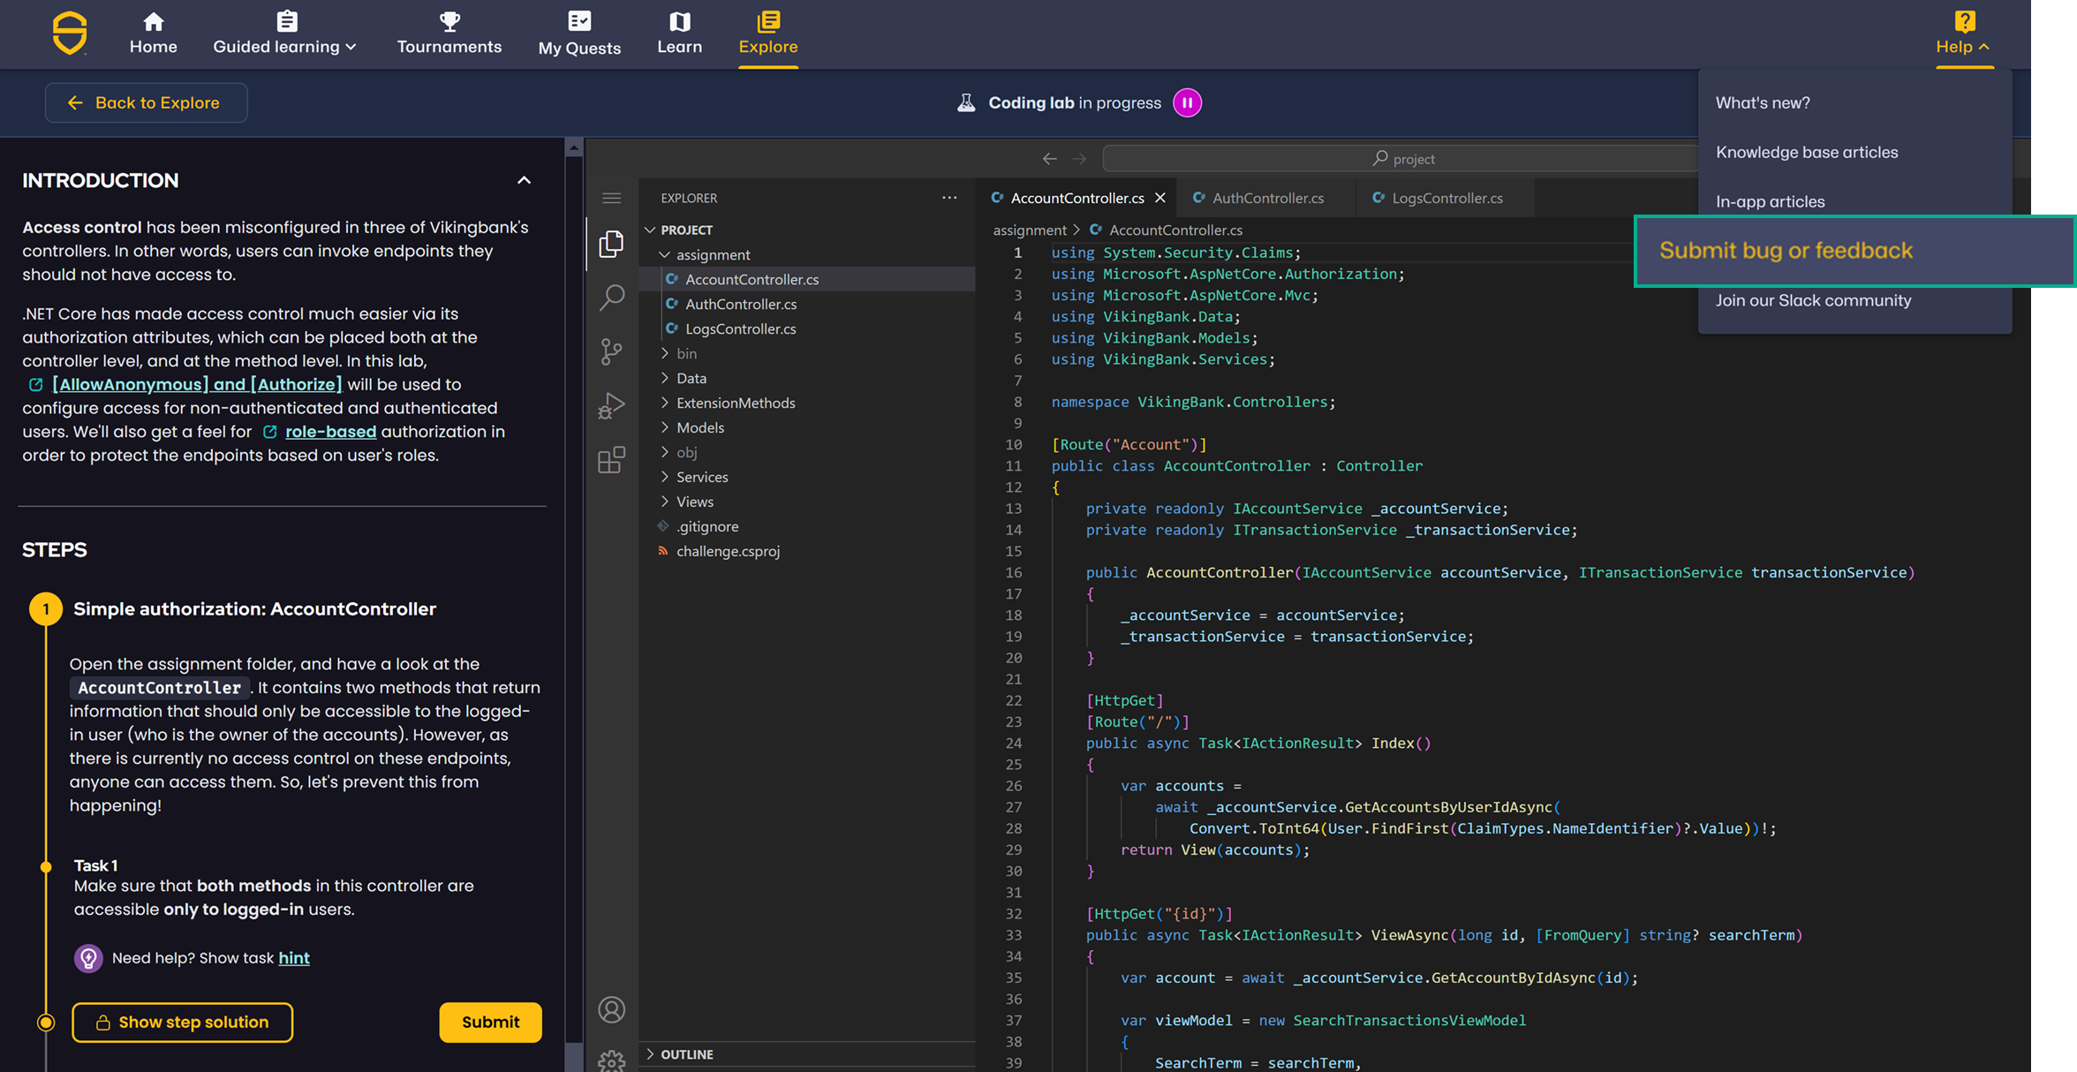Collapse the Help menu
Viewport: 2077px width, 1072px height.
[1963, 34]
